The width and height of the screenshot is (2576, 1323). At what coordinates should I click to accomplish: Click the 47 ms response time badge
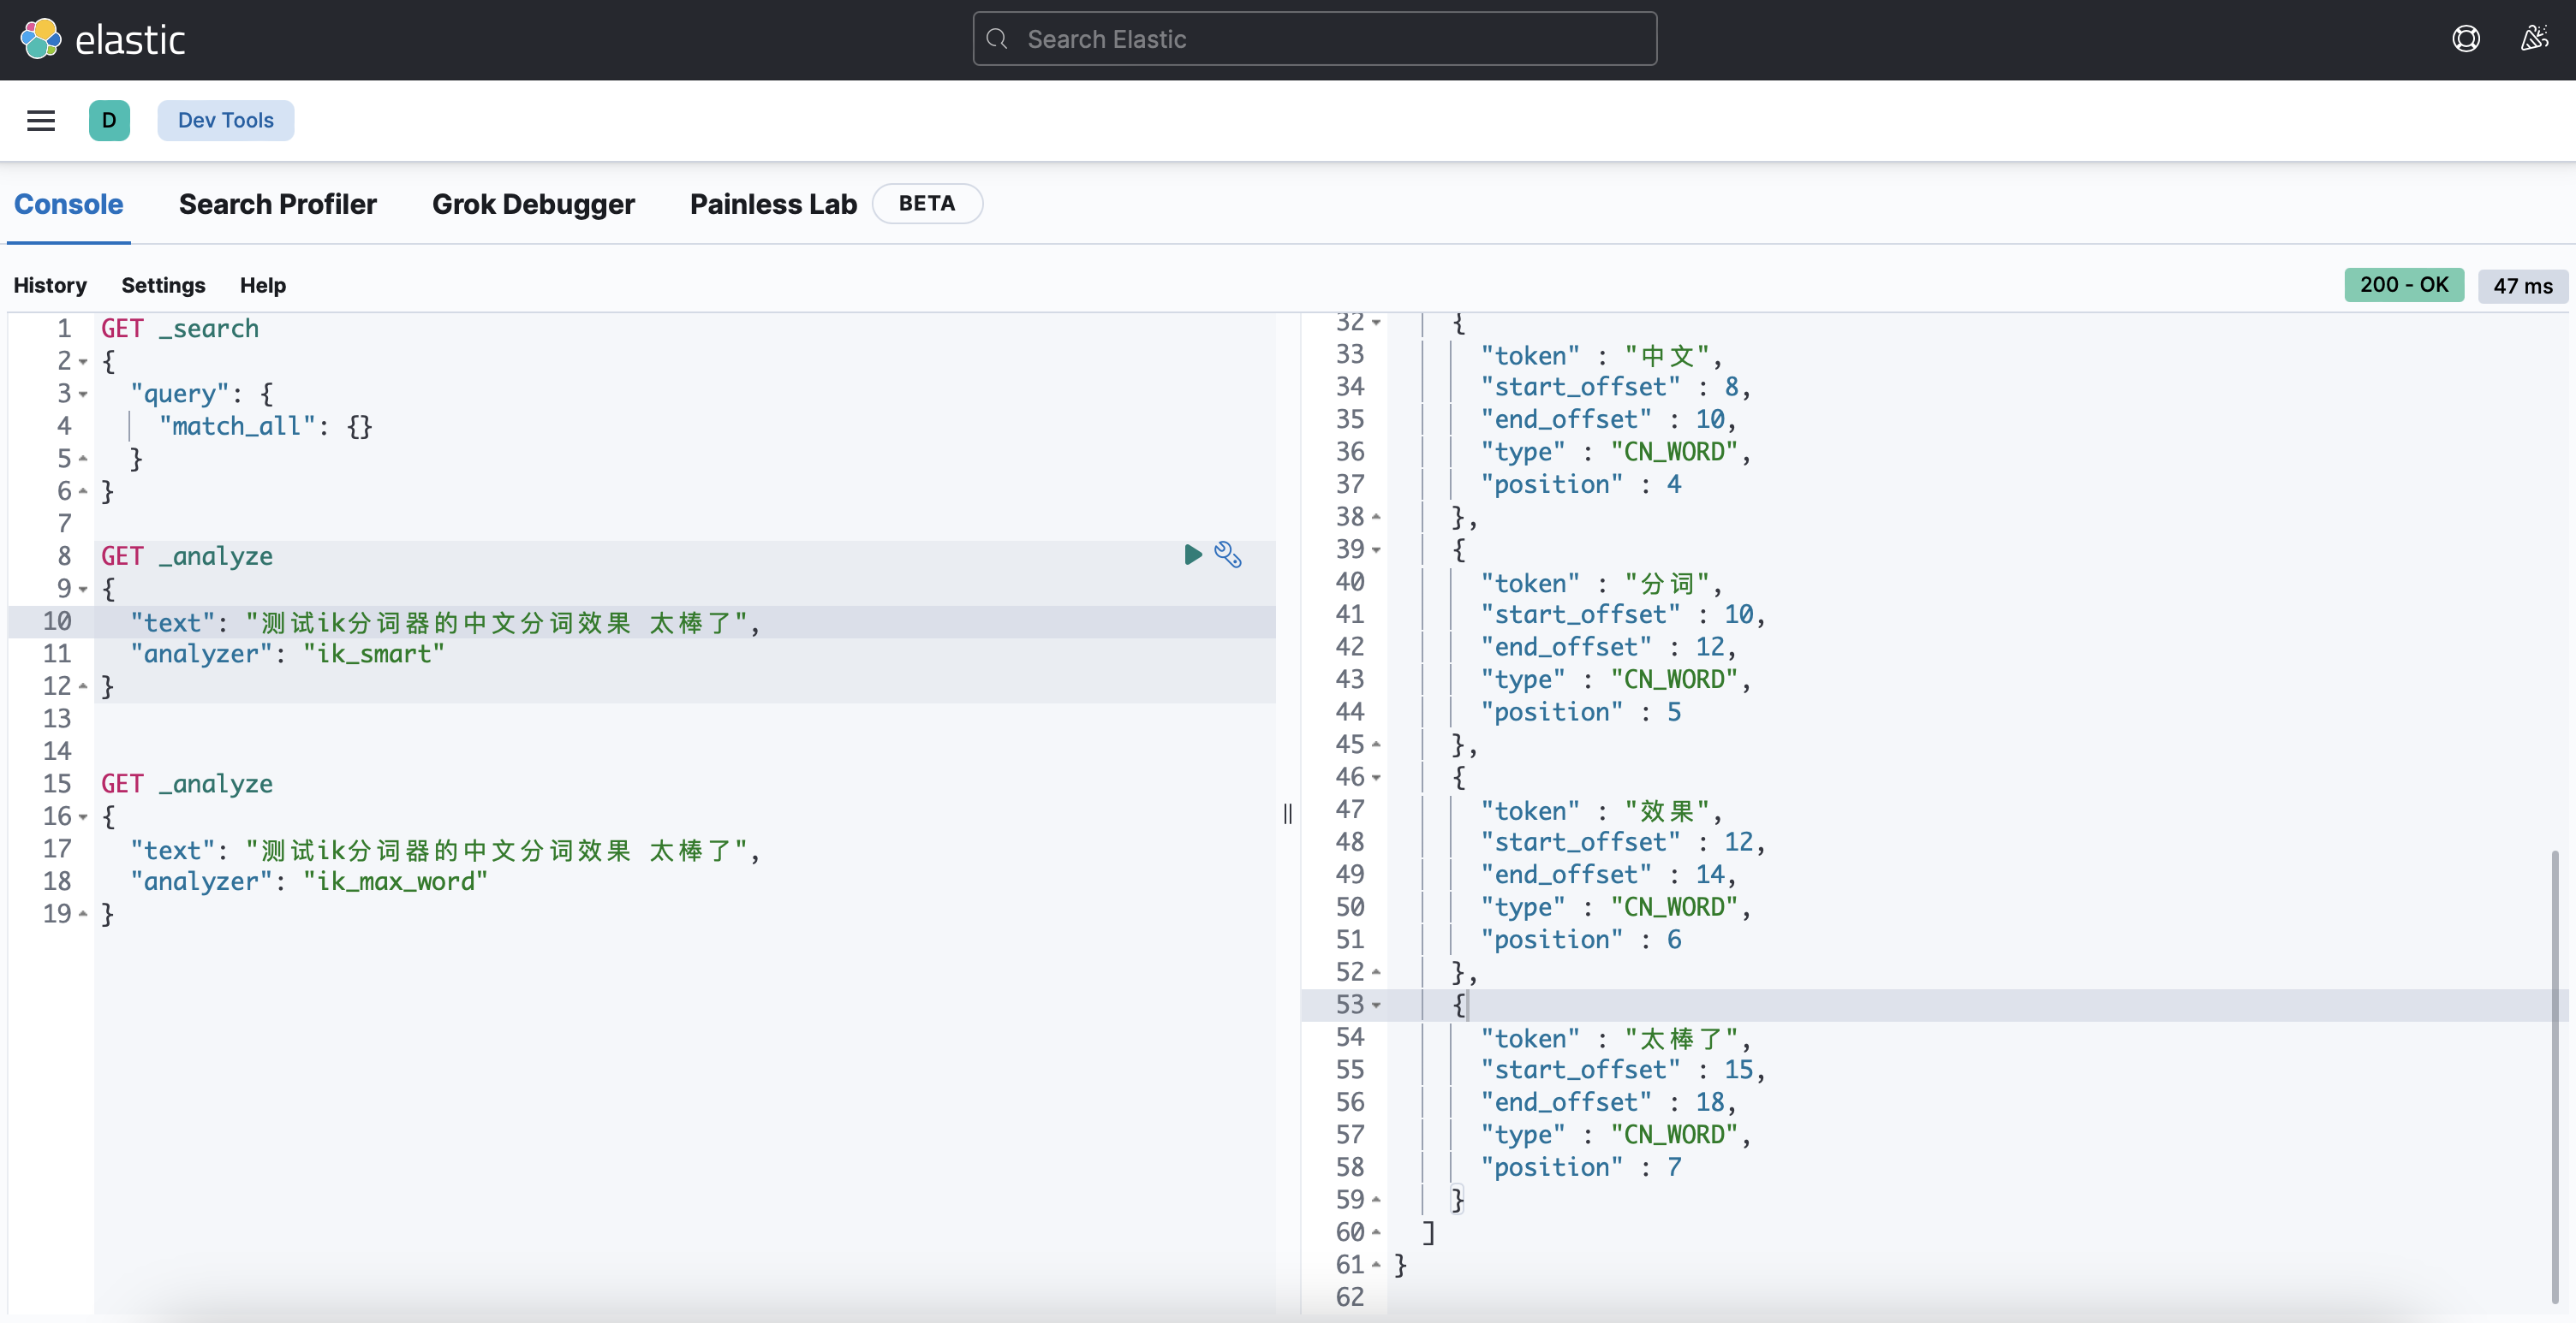2522,286
